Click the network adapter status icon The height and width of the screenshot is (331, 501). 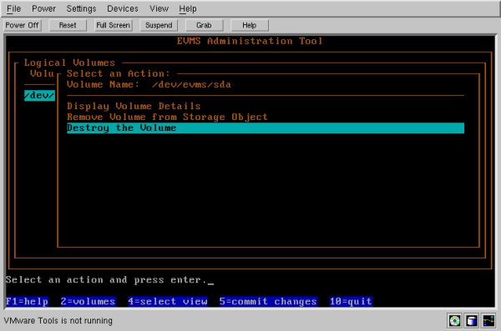[x=488, y=320]
